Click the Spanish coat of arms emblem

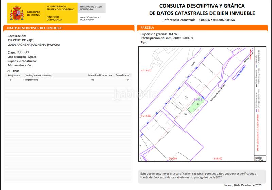(x=16, y=13)
